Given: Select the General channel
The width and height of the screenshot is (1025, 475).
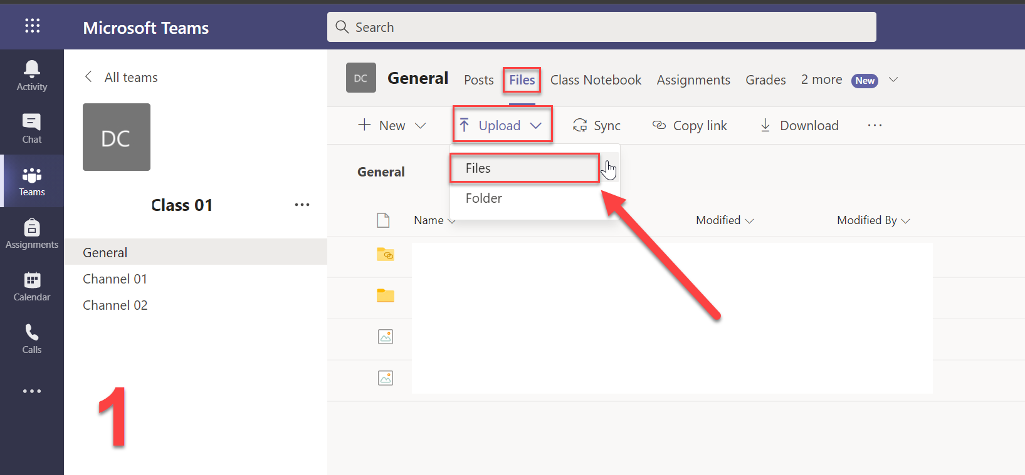Looking at the screenshot, I should click(196, 252).
